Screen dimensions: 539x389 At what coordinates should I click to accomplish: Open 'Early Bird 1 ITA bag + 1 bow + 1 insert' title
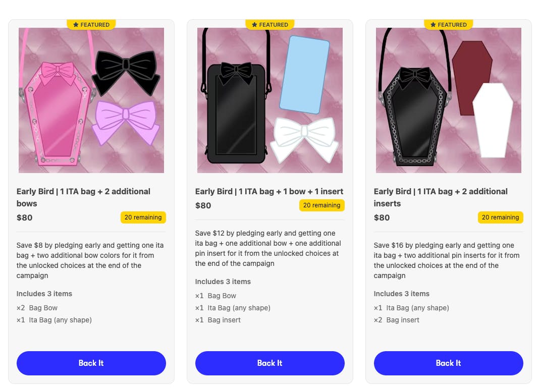(269, 191)
